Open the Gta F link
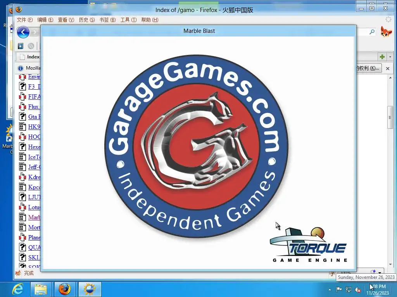The height and width of the screenshot is (297, 397). pyautogui.click(x=34, y=117)
